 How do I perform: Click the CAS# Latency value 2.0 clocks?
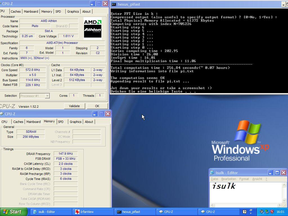click(66, 164)
